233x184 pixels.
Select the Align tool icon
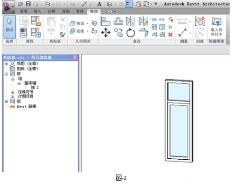[105, 21]
